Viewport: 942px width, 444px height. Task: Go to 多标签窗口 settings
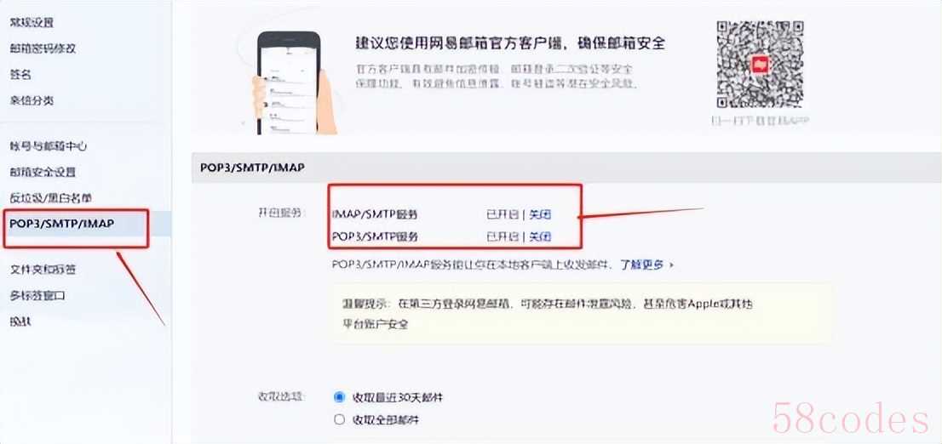(37, 296)
